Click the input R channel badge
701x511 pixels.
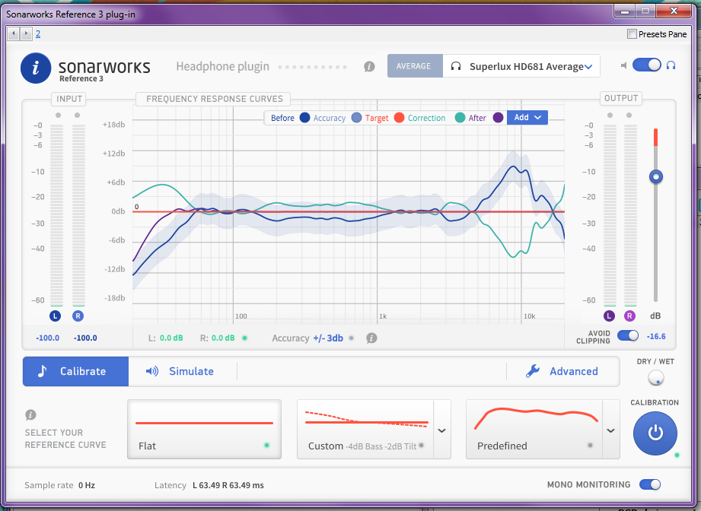[78, 316]
